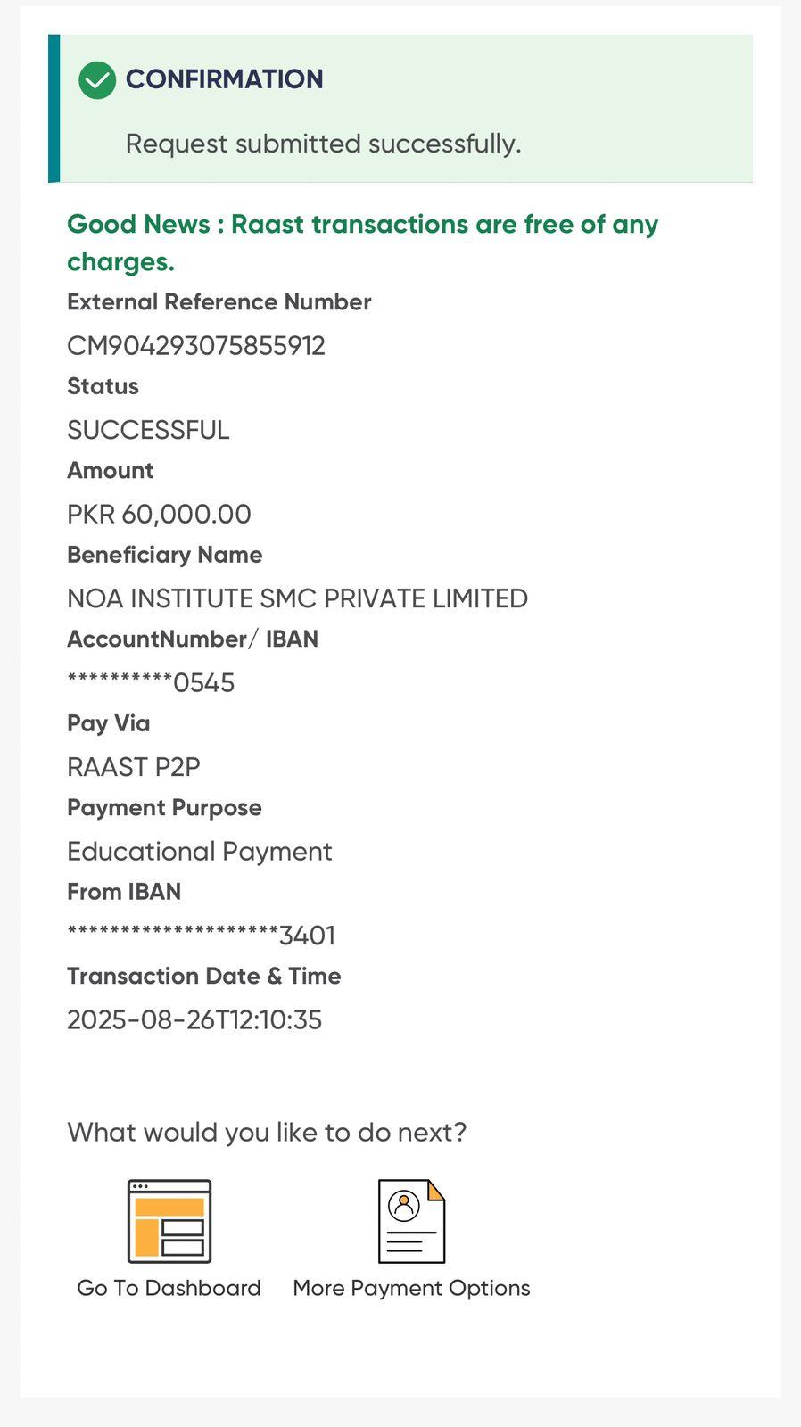Click the Educational Payment purpose text
This screenshot has width=801, height=1427.
tap(200, 852)
